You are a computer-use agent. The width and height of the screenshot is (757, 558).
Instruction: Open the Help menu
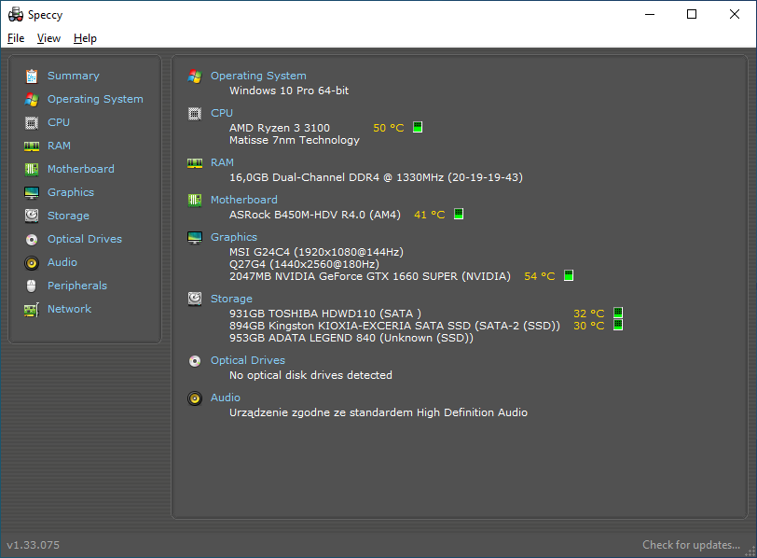[85, 38]
